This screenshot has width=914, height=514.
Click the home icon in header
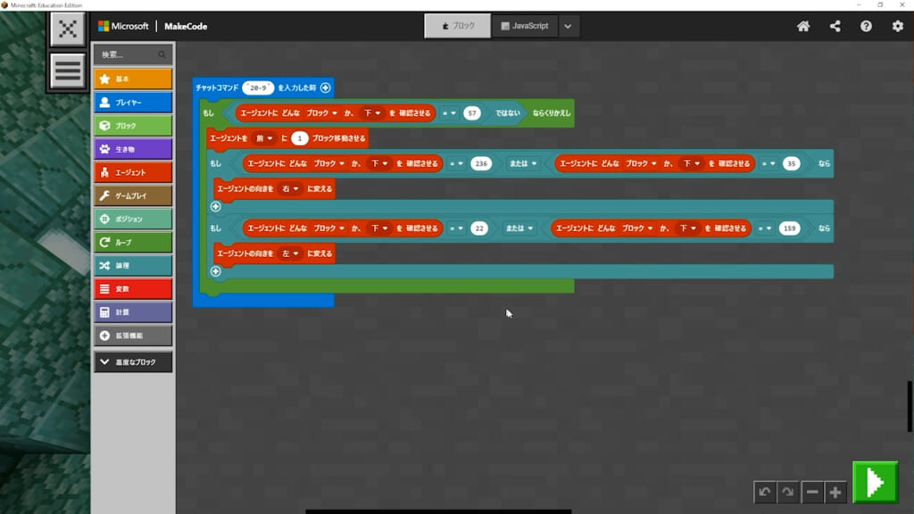coord(803,26)
